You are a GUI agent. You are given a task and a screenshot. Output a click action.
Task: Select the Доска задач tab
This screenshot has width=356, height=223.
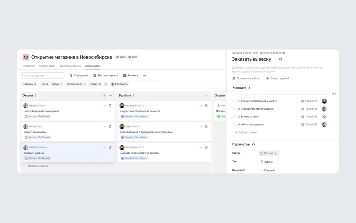[92, 66]
